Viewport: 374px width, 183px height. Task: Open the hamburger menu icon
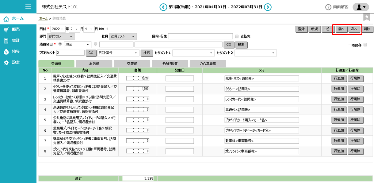point(29,7)
